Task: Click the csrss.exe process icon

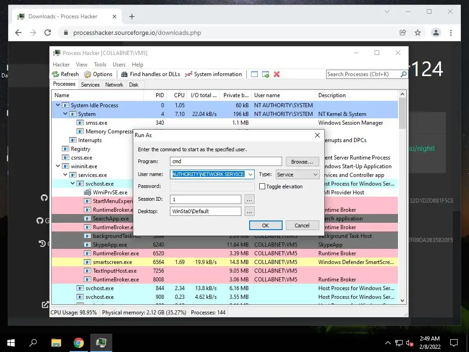Action: coord(65,158)
